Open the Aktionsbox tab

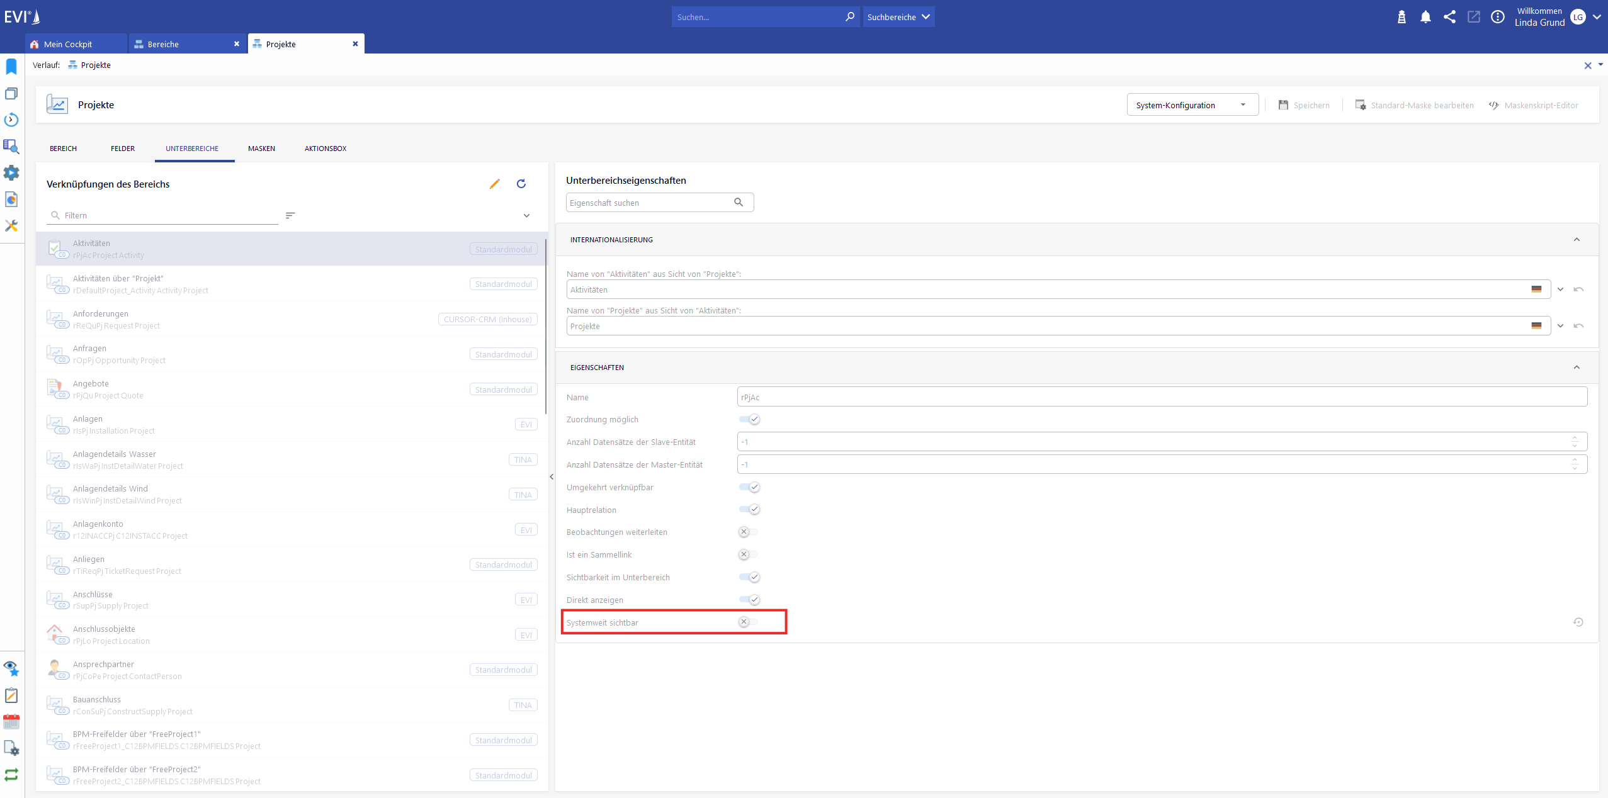point(326,149)
